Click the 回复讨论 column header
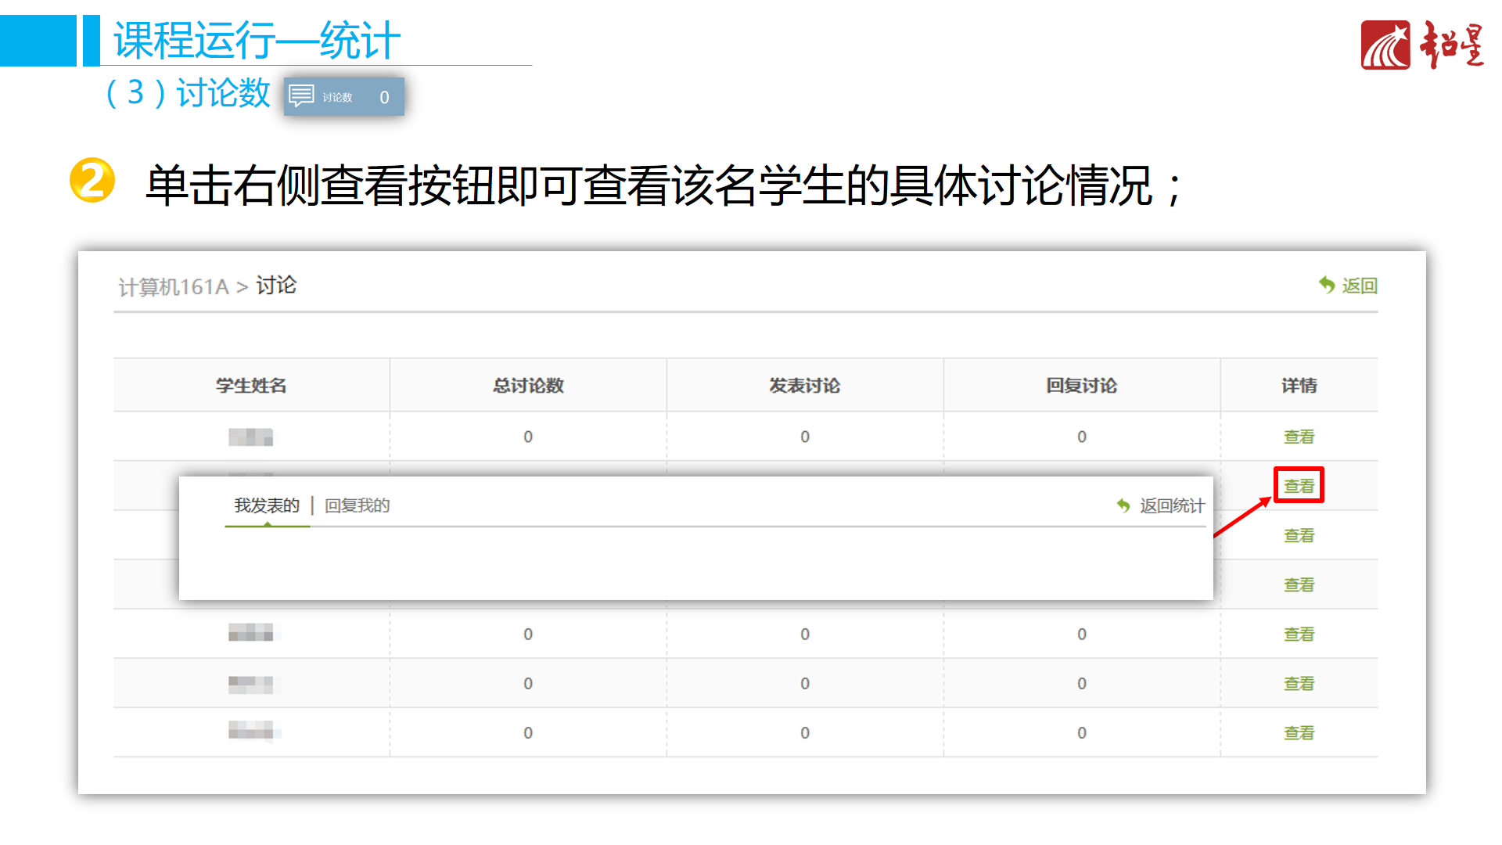The height and width of the screenshot is (845, 1502). tap(1081, 385)
